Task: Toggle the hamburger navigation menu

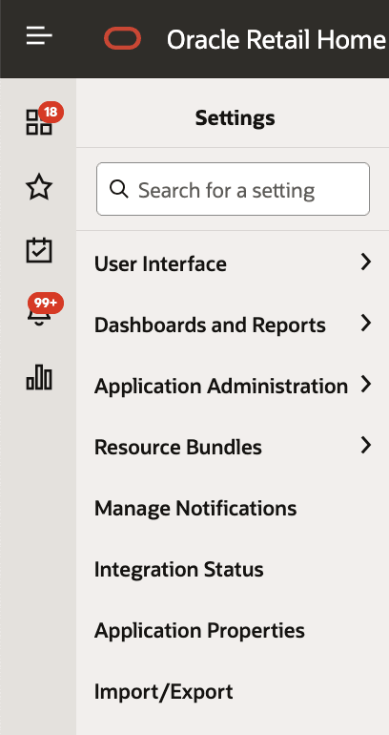Action: 39,36
